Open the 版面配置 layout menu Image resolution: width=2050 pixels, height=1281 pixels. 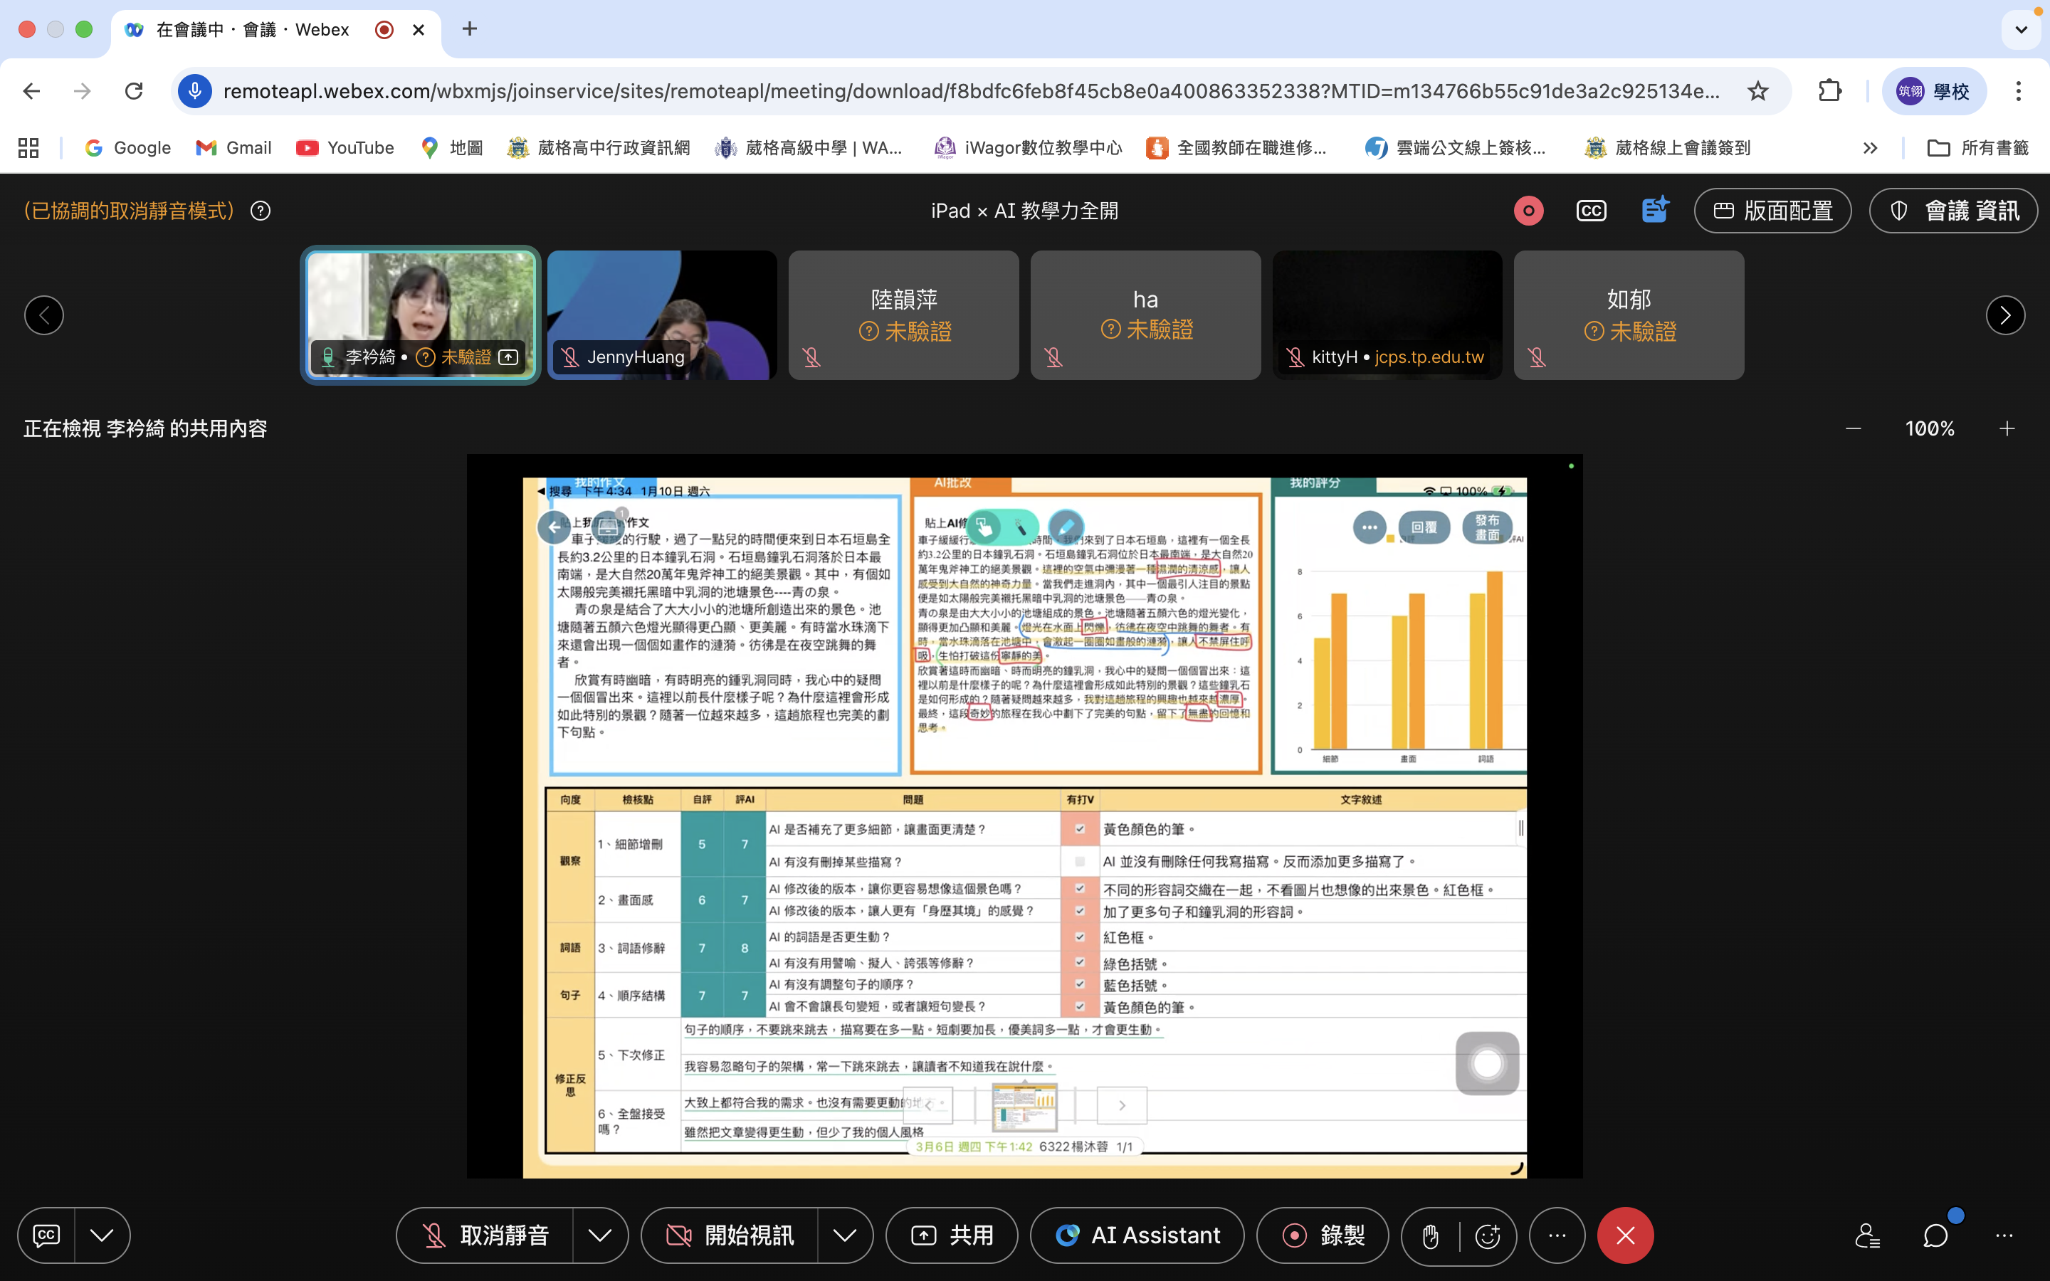[1772, 211]
